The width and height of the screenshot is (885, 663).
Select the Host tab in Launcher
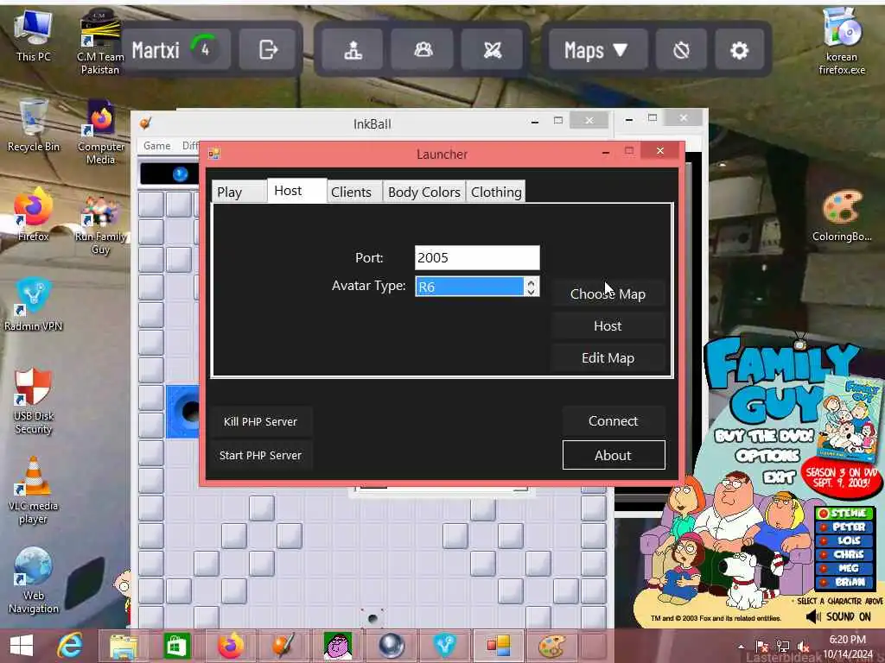[297, 191]
